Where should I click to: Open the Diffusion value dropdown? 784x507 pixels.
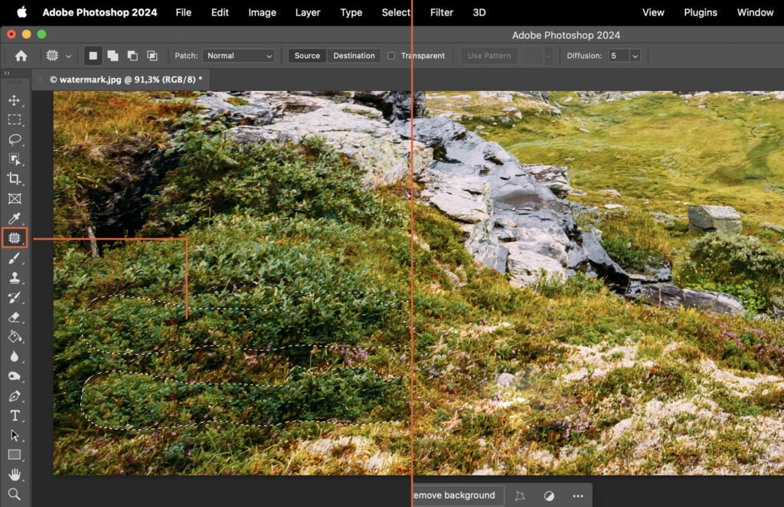[x=634, y=55]
